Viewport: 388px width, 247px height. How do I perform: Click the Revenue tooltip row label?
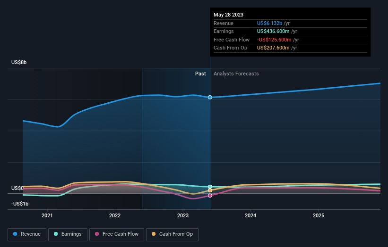[224, 23]
